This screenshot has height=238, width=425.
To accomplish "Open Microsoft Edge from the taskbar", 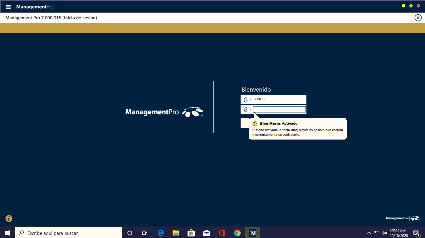I will click(x=161, y=233).
